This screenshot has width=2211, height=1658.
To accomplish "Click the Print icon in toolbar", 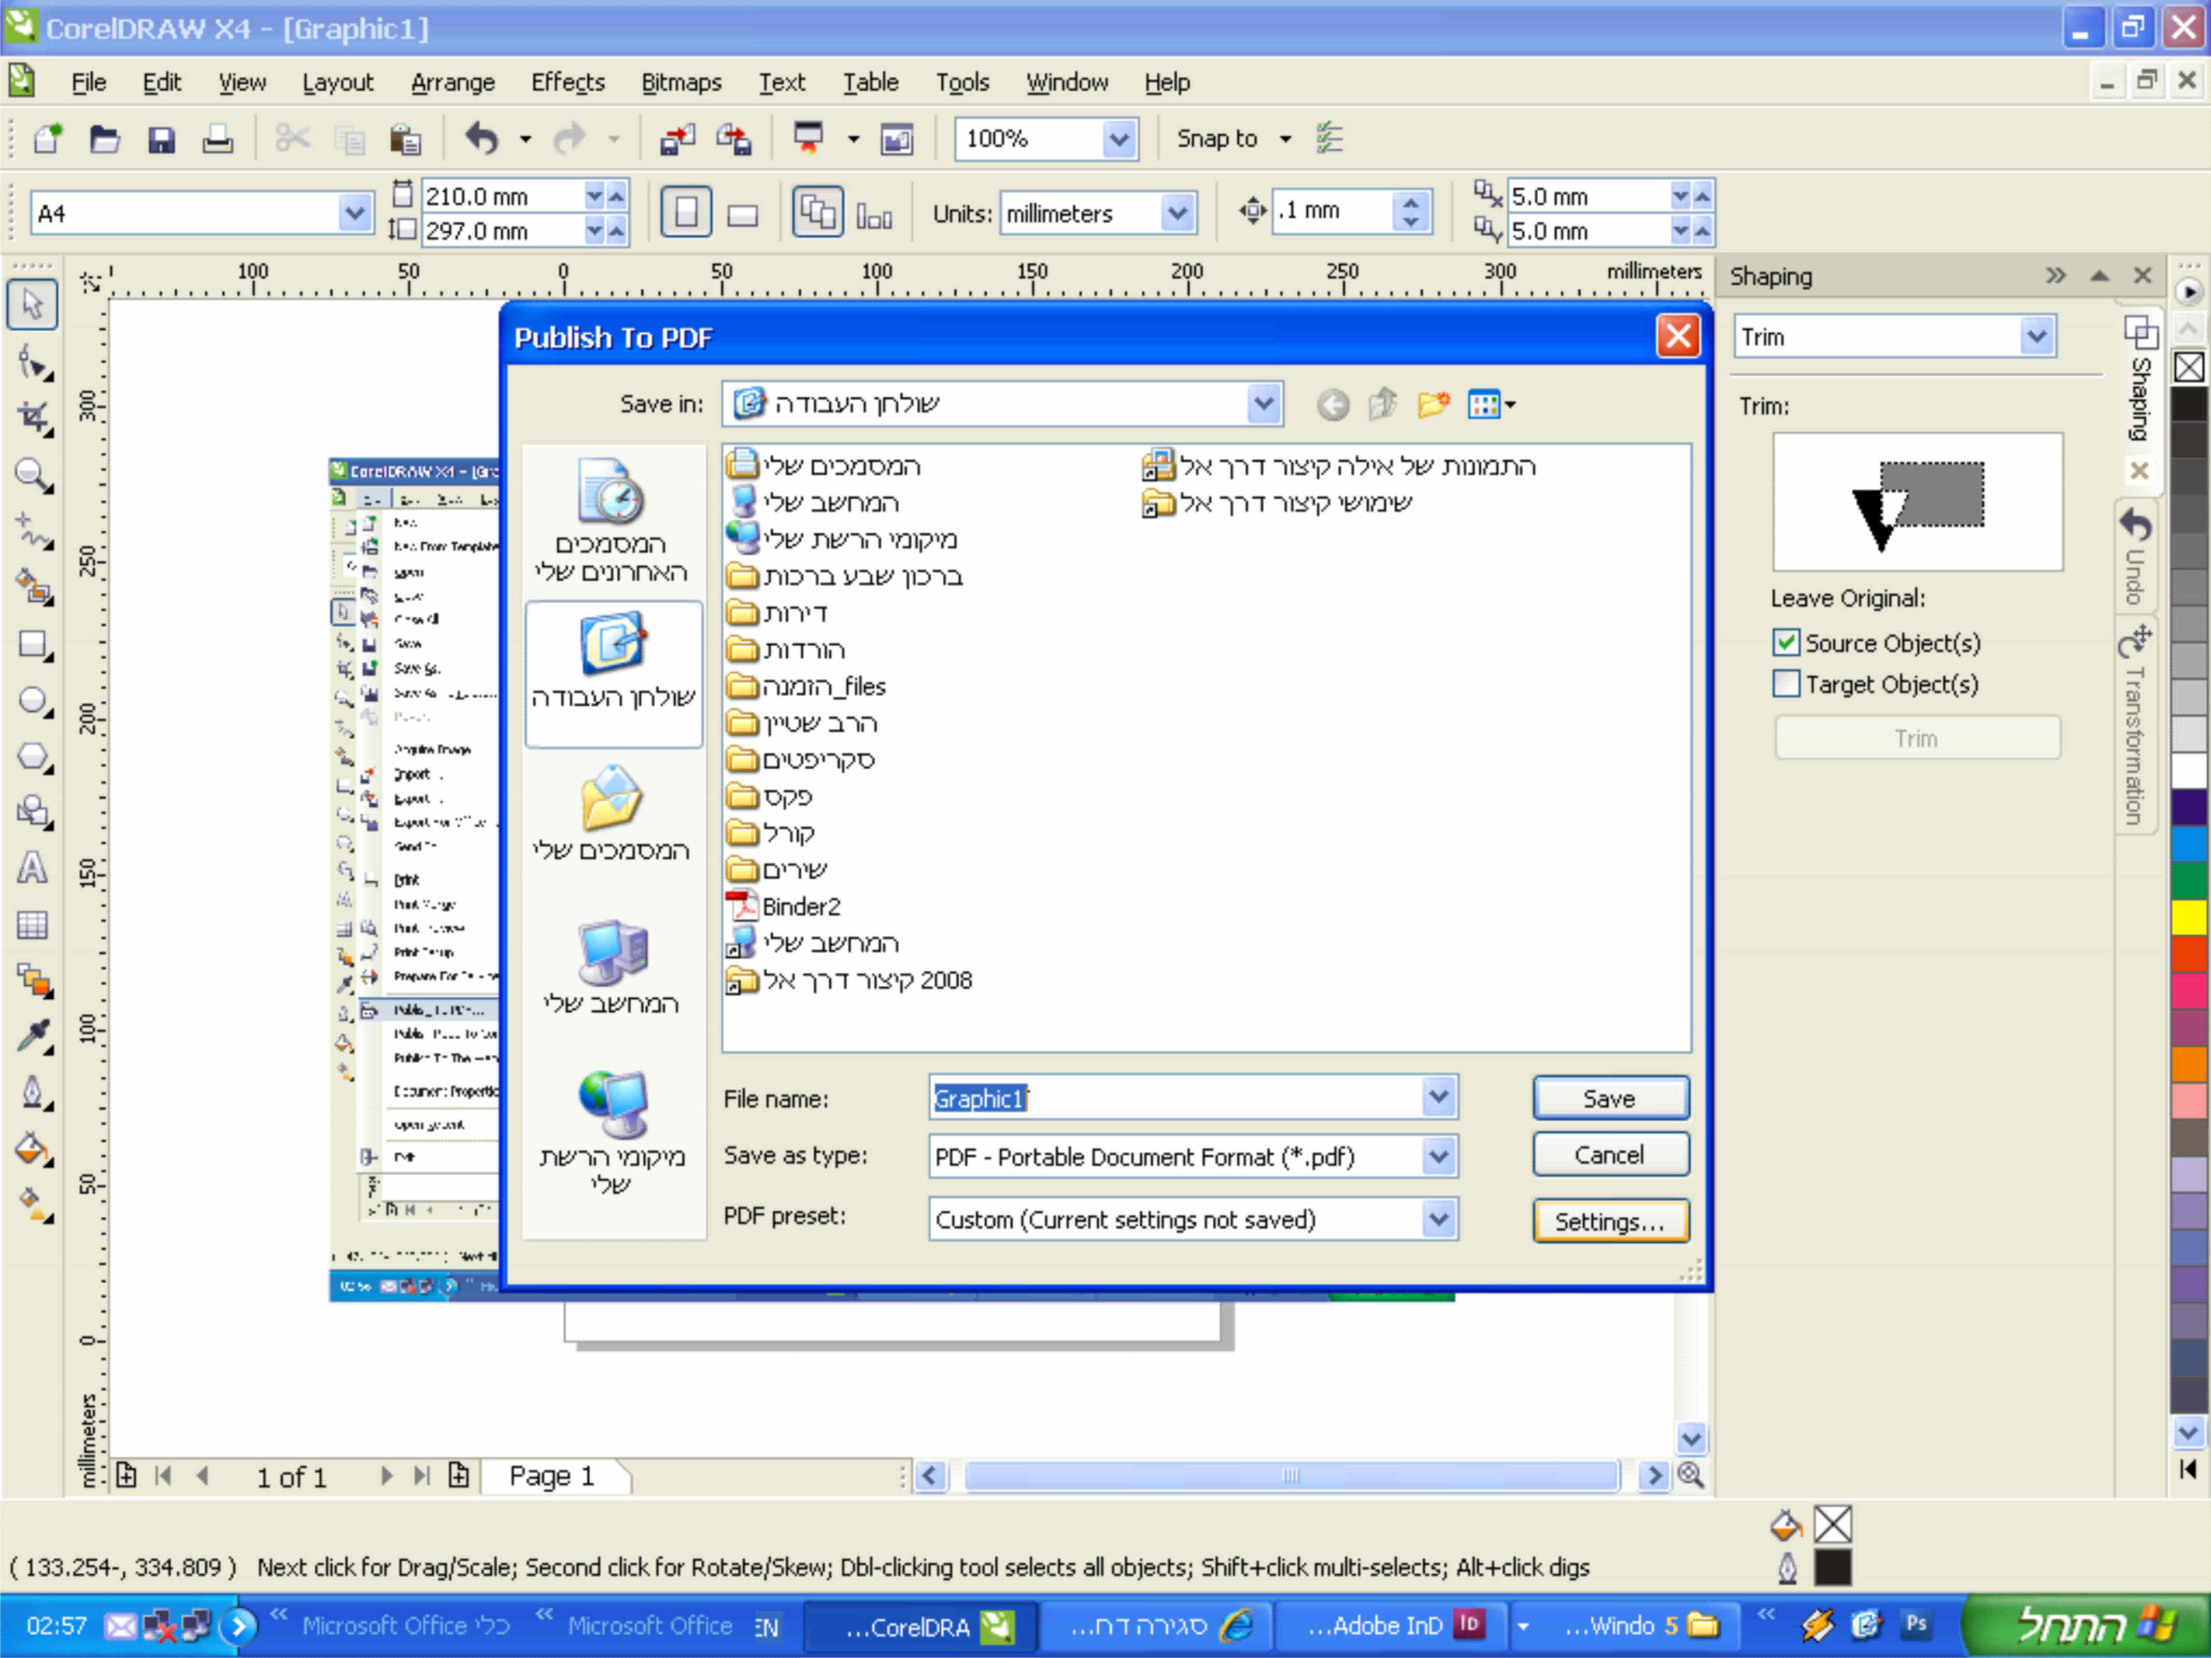I will tap(217, 139).
